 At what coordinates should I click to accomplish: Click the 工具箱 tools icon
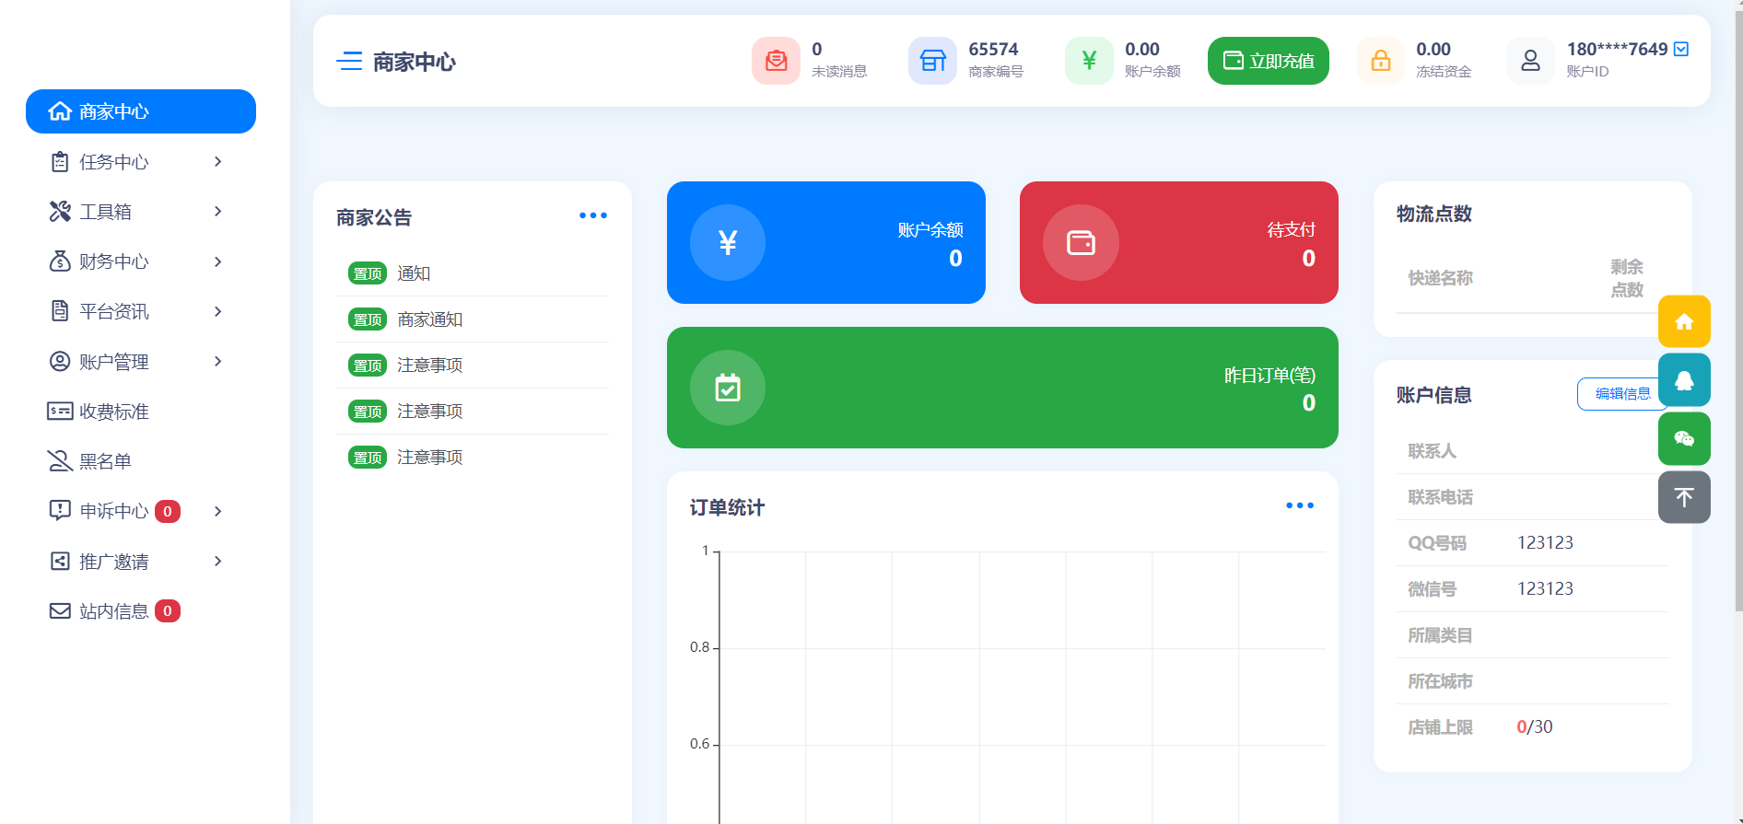point(60,212)
